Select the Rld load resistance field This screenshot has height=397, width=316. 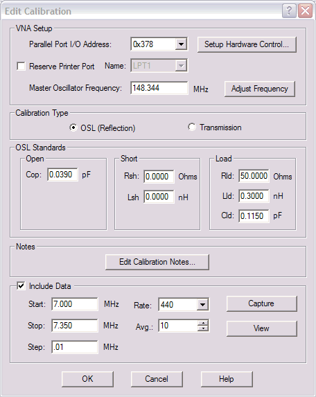[x=254, y=176]
